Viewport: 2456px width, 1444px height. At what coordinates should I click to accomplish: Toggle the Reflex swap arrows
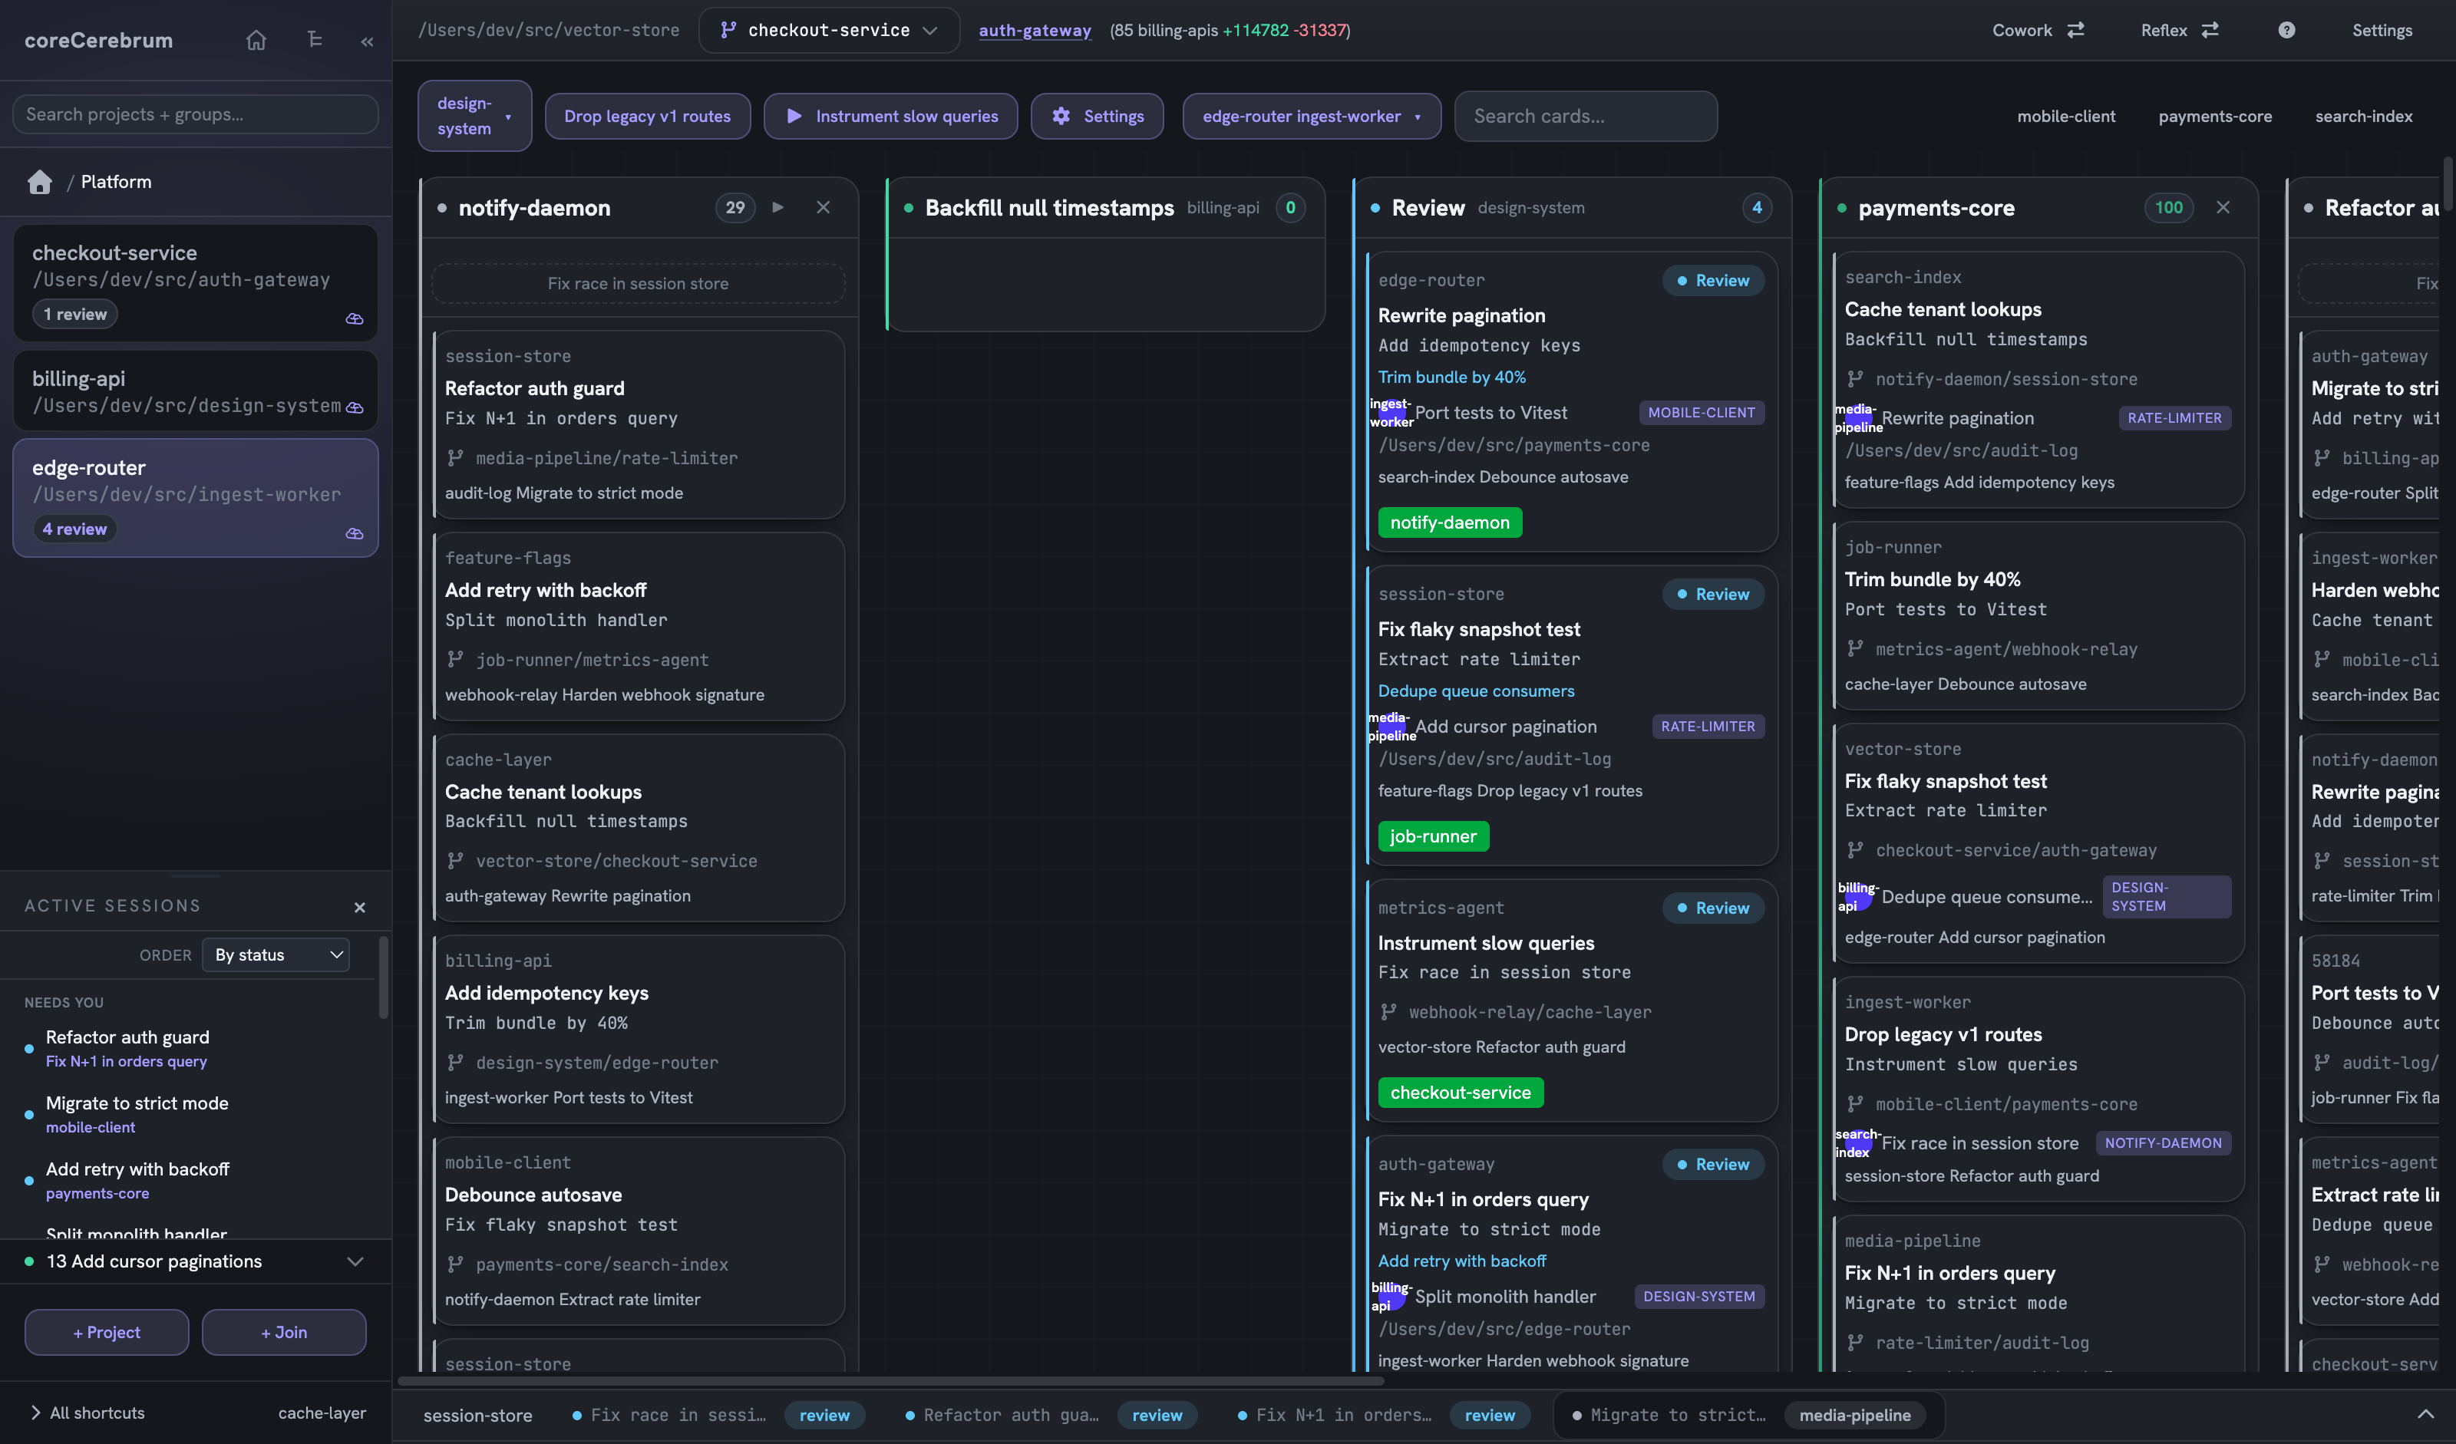point(2210,30)
